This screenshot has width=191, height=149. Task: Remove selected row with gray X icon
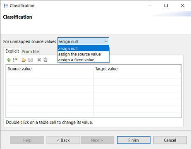click(x=39, y=60)
